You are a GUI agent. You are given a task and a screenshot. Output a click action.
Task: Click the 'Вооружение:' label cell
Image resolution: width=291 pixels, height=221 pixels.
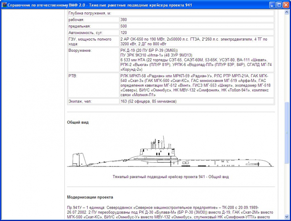[94, 59]
